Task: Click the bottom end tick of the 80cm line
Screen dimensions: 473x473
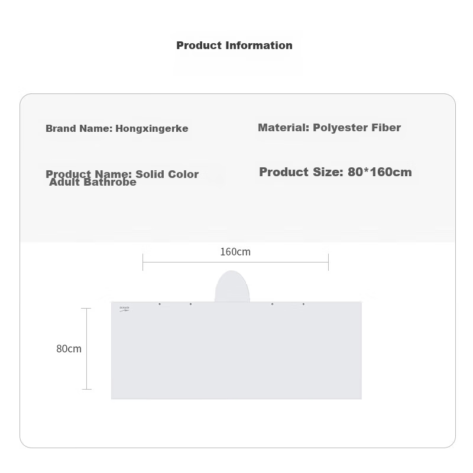Action: coord(86,390)
